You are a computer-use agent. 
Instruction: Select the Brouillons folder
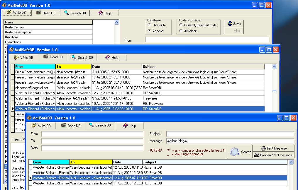[x=48, y=37]
